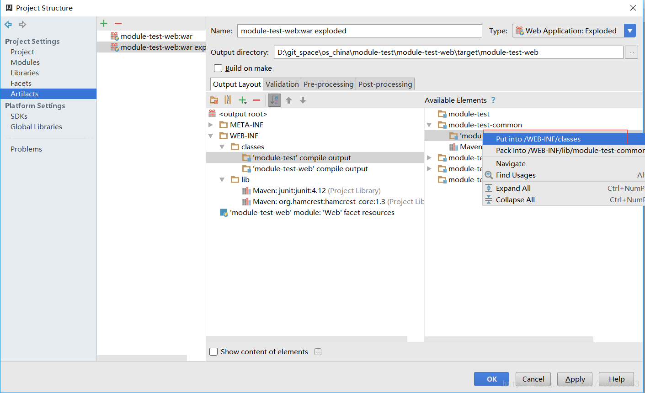Collapse the WEB-INF folder node
645x393 pixels.
click(211, 136)
